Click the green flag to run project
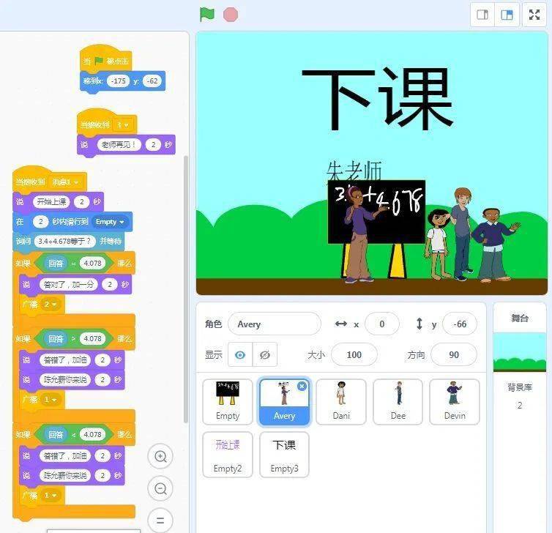The width and height of the screenshot is (552, 533). click(x=207, y=15)
